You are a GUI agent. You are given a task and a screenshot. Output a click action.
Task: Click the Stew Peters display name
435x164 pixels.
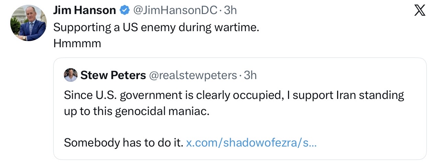click(113, 75)
